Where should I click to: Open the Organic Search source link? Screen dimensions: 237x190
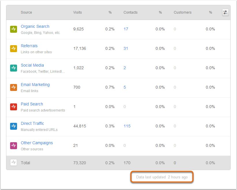pyautogui.click(x=35, y=26)
